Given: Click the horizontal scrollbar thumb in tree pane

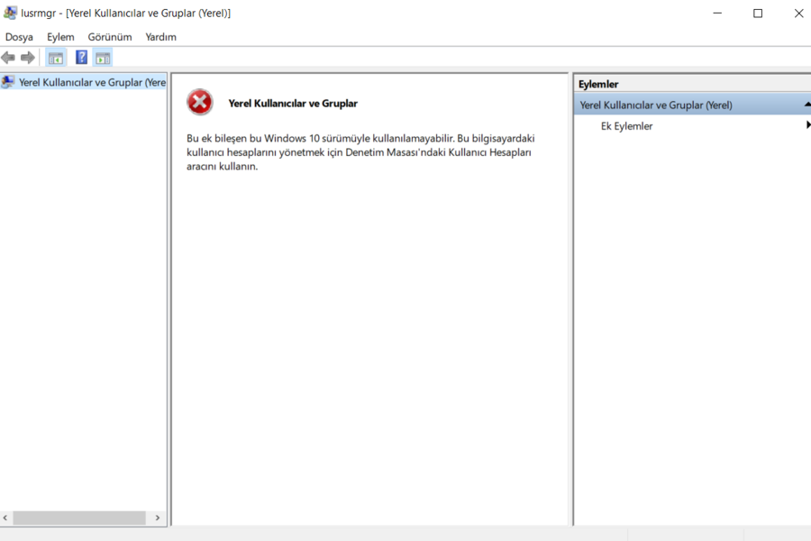Looking at the screenshot, I should [x=79, y=518].
